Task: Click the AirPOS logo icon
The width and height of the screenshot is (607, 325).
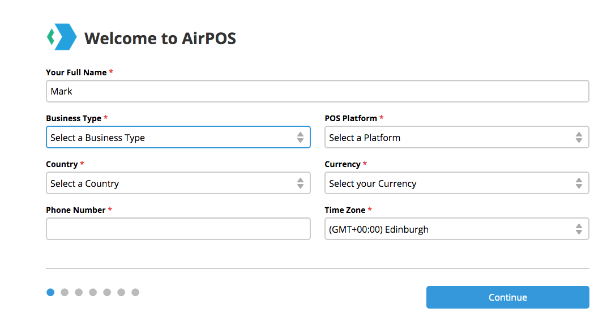Action: [x=61, y=37]
